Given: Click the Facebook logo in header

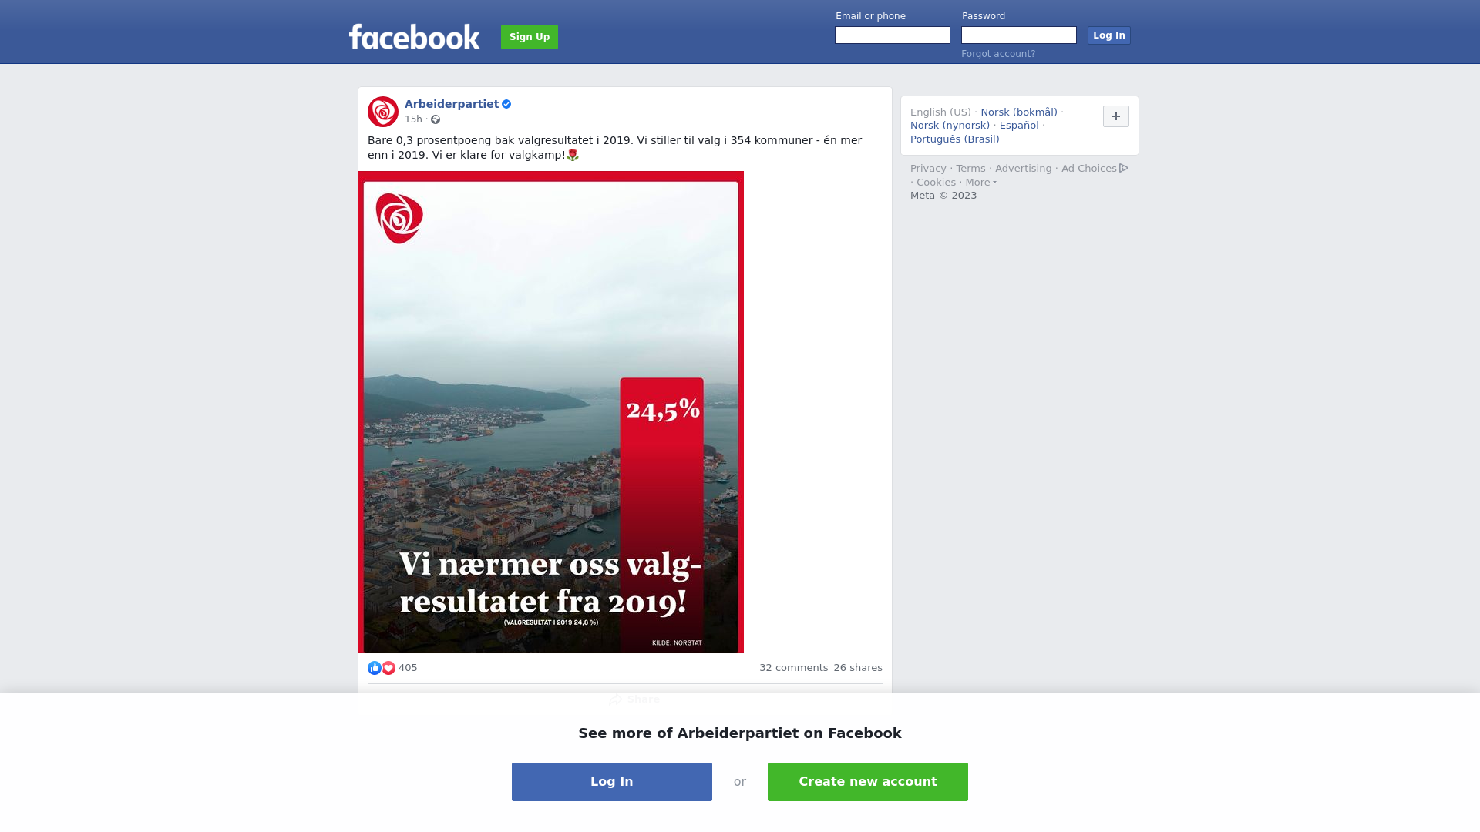Looking at the screenshot, I should tap(414, 36).
